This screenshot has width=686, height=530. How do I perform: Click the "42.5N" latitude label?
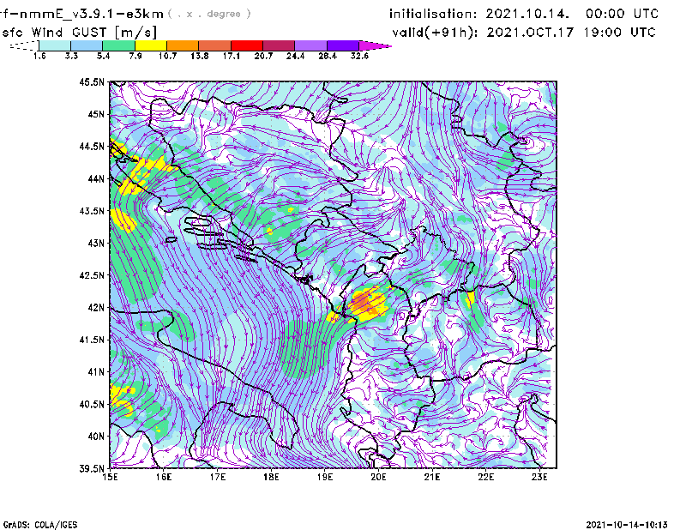[x=92, y=275]
